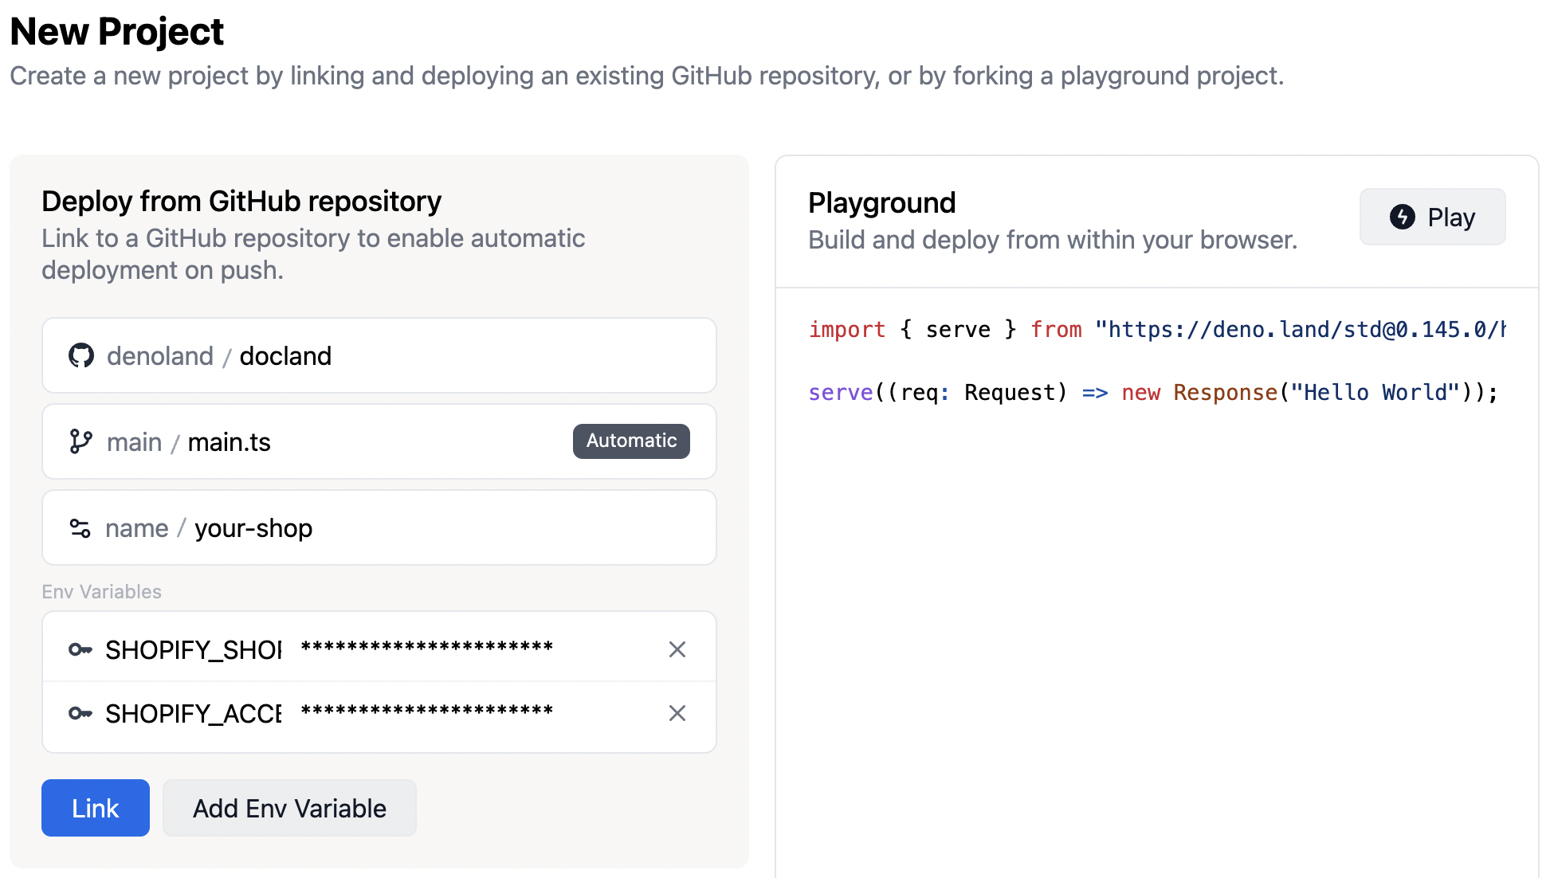Click the GitHub logo icon
The height and width of the screenshot is (878, 1554).
pos(80,355)
